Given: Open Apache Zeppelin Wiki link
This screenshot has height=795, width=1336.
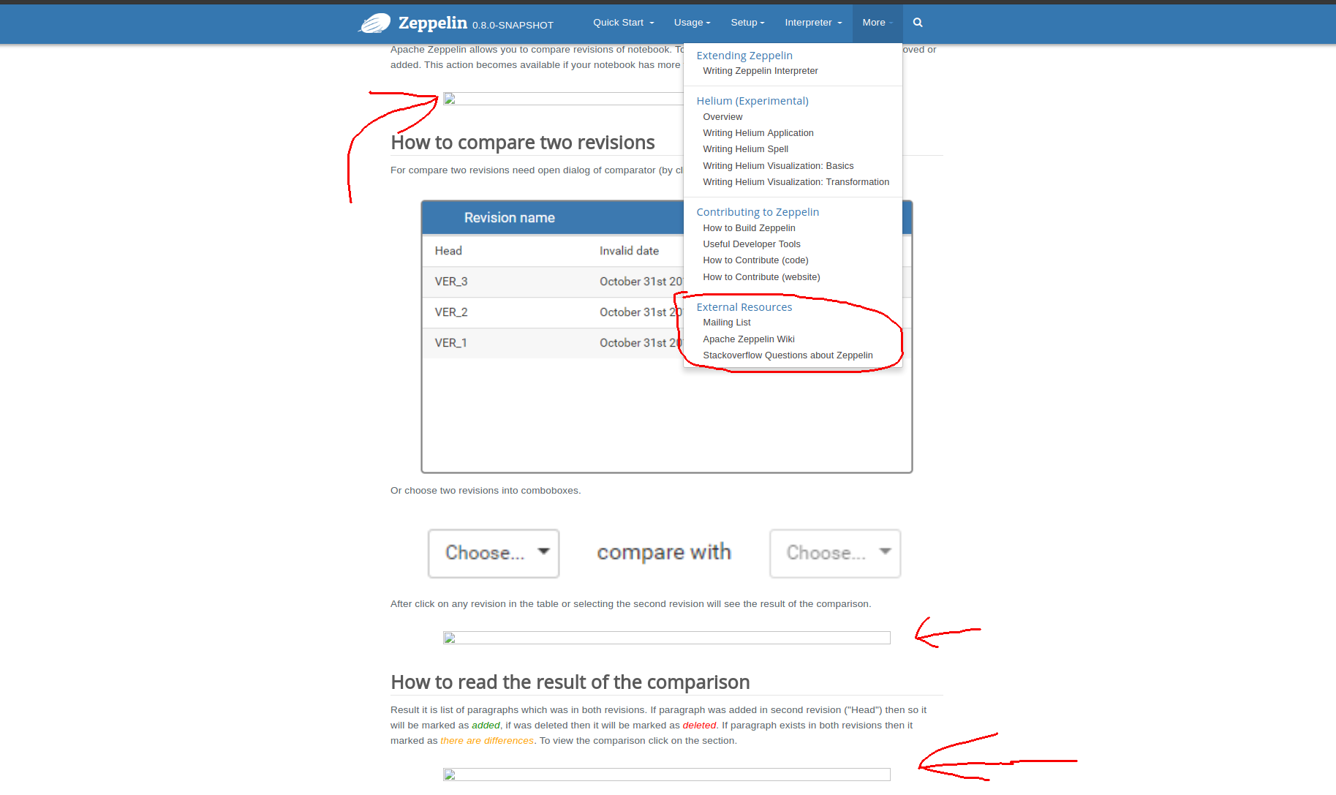Looking at the screenshot, I should (749, 339).
